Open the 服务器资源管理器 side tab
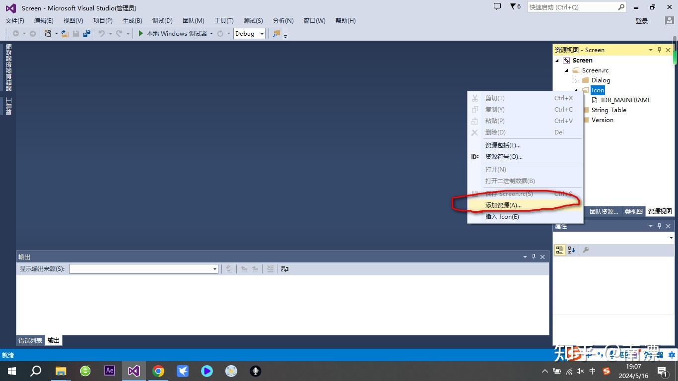Image resolution: width=678 pixels, height=381 pixels. tap(8, 67)
